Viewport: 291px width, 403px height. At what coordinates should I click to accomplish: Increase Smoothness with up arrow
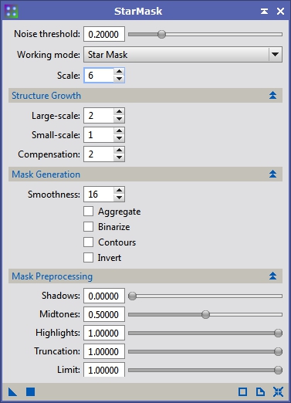(119, 191)
